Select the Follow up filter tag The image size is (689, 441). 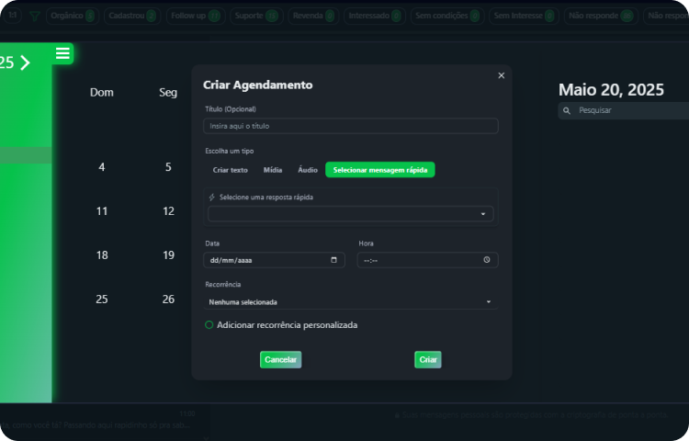[x=194, y=16]
